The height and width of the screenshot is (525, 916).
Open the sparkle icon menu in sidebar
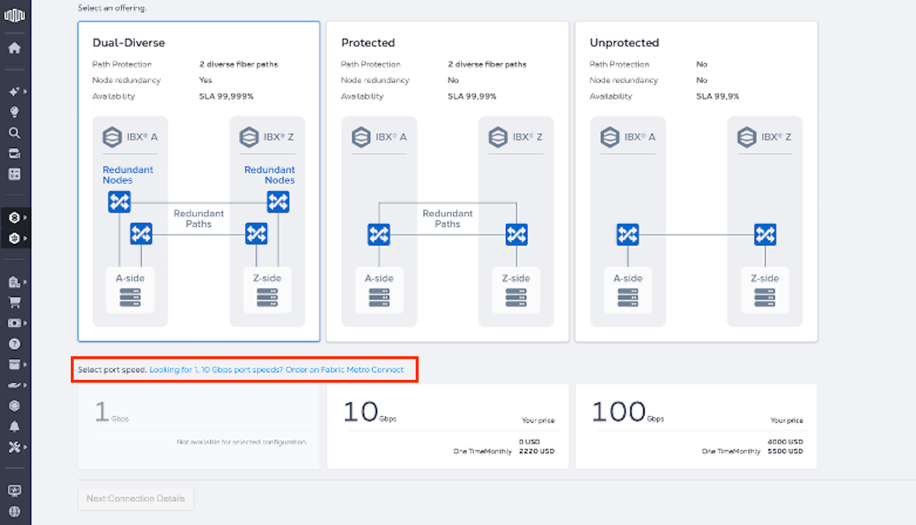14,92
